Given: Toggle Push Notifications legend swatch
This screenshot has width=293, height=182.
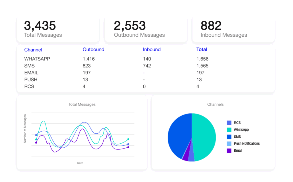Looking at the screenshot, I should [229, 144].
